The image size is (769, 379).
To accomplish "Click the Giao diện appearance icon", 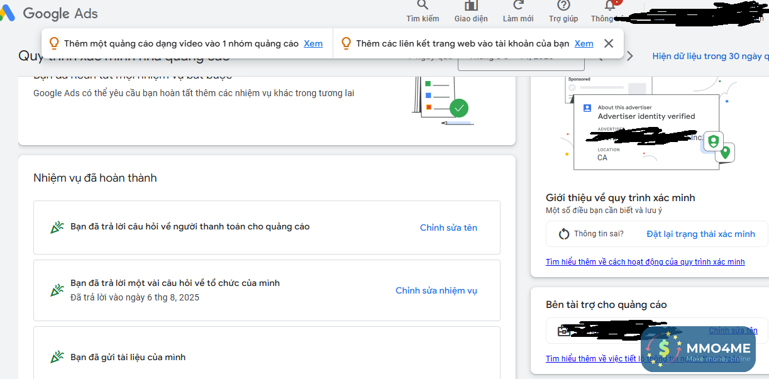I will coord(471,6).
